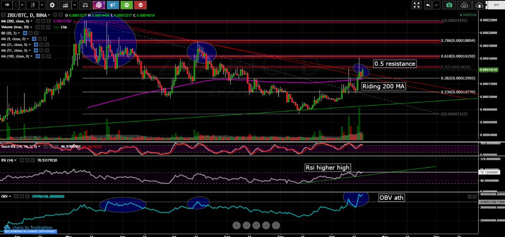505x237 pixels.
Task: Click the purple cube button
Action: click(99, 5)
